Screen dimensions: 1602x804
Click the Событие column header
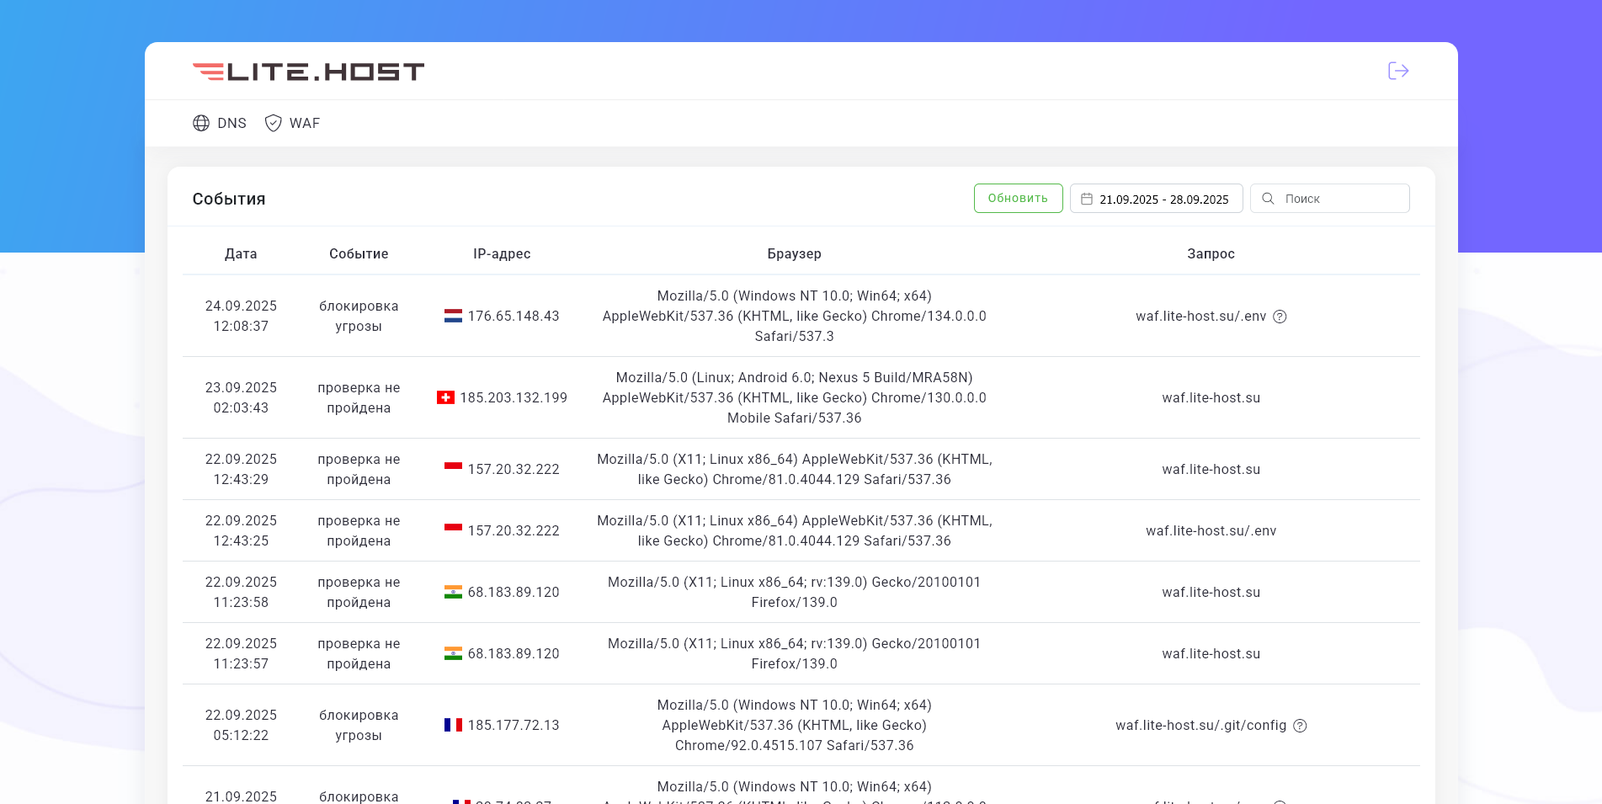pos(359,253)
